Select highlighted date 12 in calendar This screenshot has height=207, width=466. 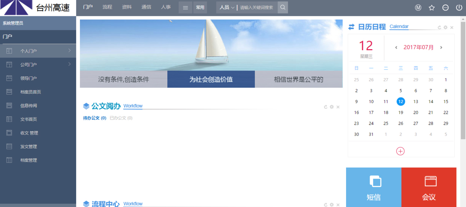coord(401,101)
